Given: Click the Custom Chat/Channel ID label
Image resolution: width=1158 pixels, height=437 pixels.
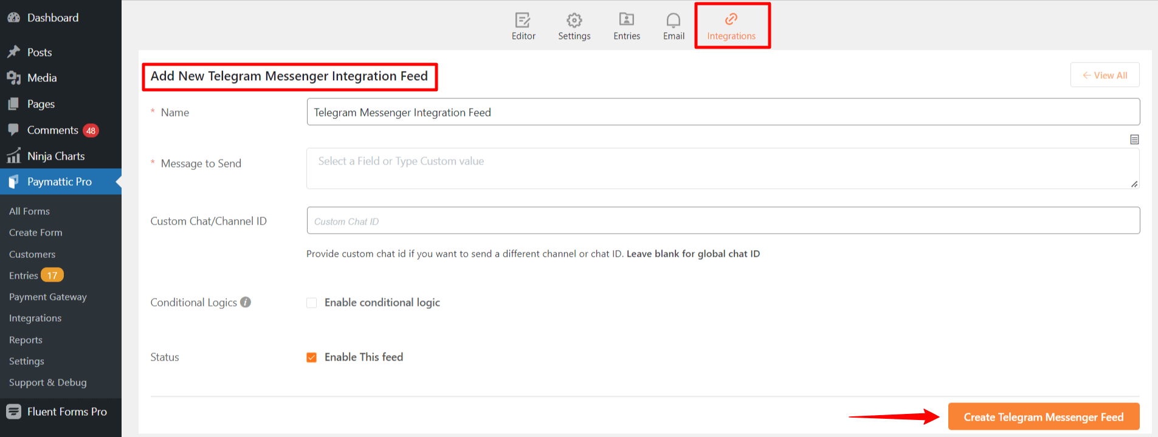Looking at the screenshot, I should pyautogui.click(x=209, y=221).
